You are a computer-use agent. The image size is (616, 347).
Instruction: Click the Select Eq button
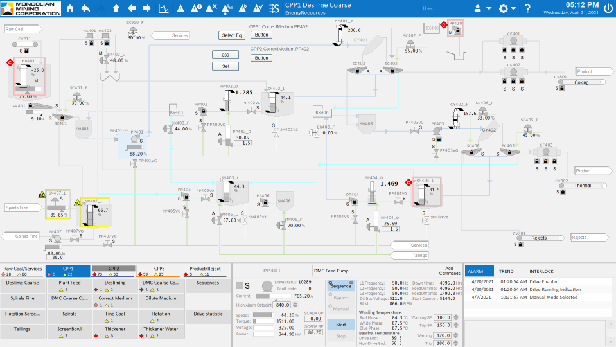231,35
